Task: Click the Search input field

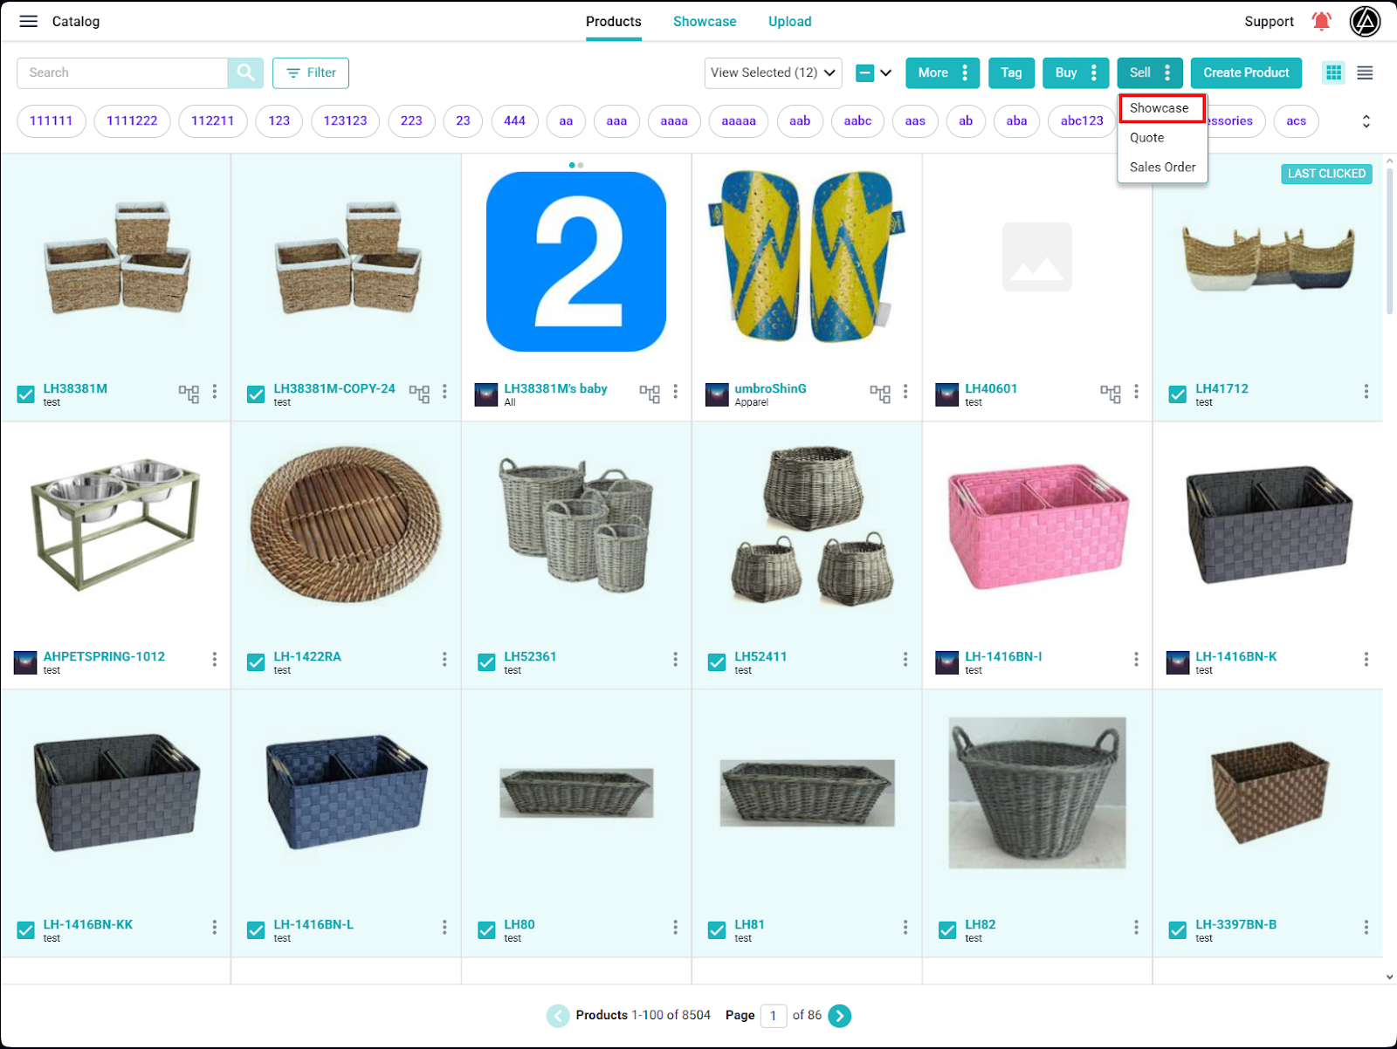Action: point(122,72)
